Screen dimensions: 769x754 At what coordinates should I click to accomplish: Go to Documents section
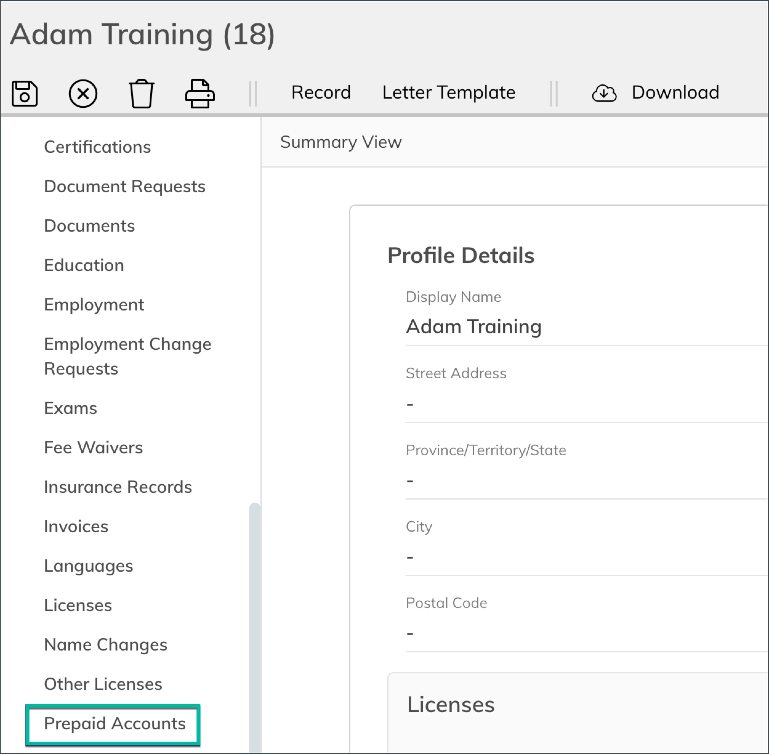click(90, 226)
